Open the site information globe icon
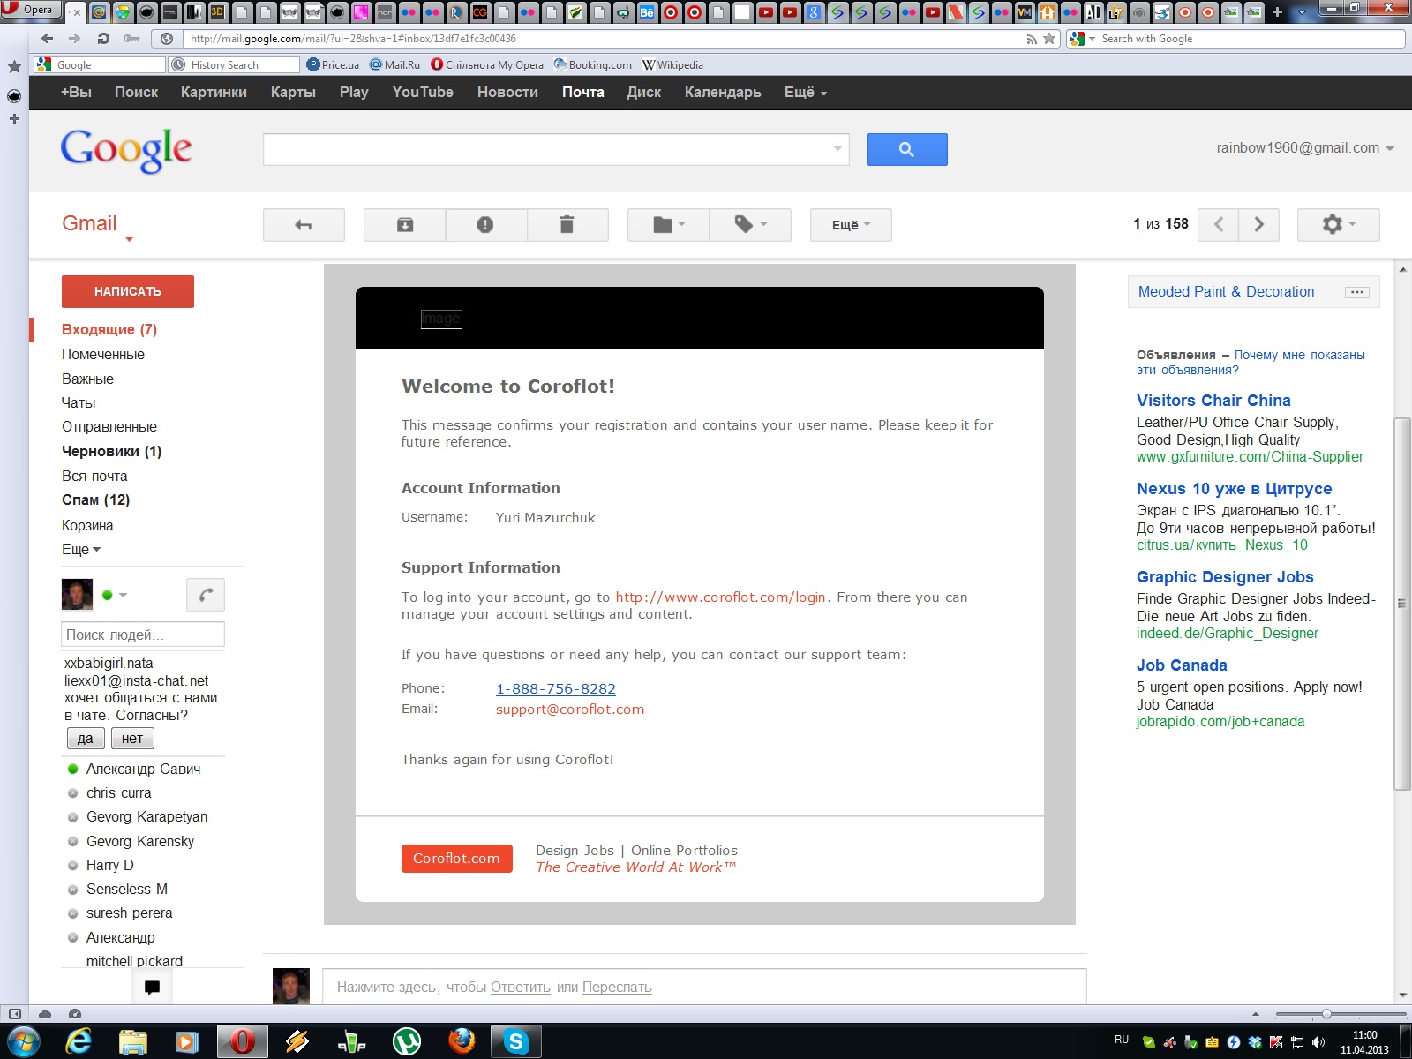 pos(167,39)
